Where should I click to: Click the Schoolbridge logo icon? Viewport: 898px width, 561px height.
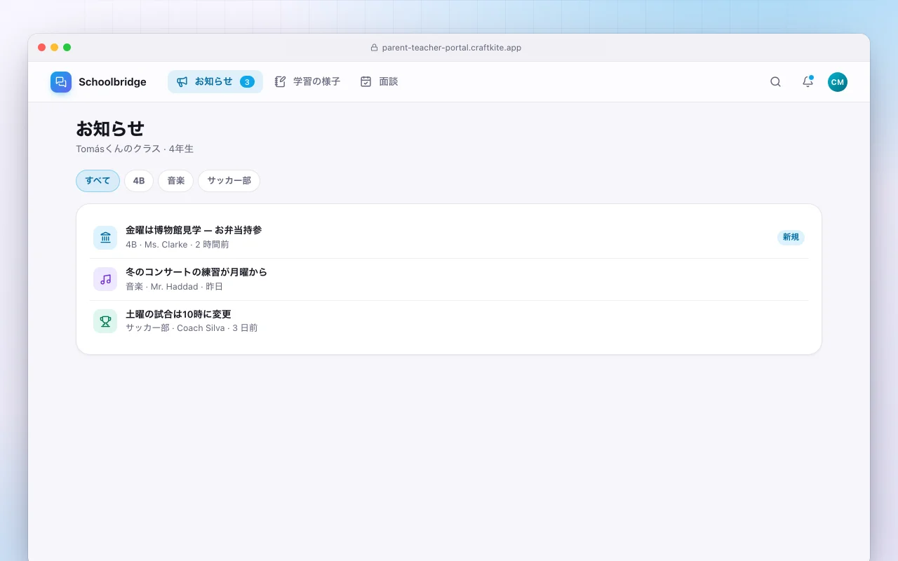coord(61,82)
